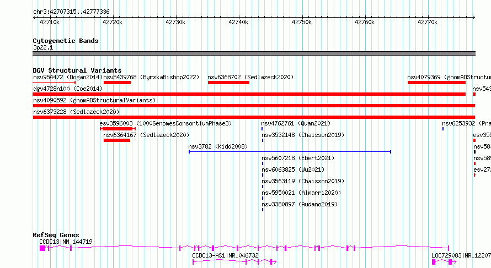Click the 42710k ruler tick label
The image size is (491, 268).
pyautogui.click(x=50, y=22)
